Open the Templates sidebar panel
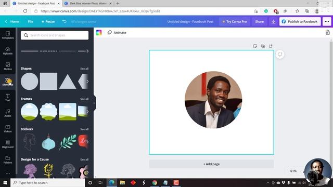 point(8,35)
